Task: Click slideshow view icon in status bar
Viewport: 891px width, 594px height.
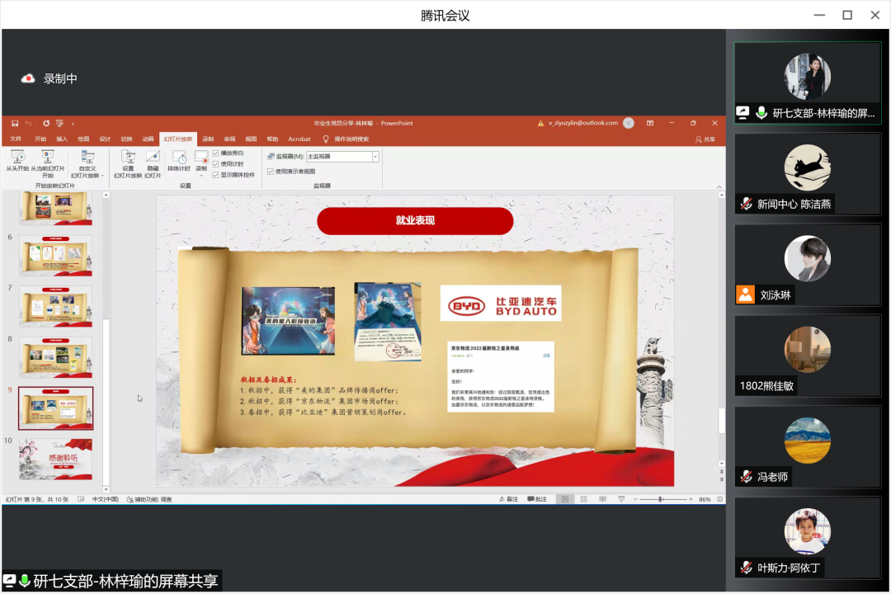Action: [621, 500]
